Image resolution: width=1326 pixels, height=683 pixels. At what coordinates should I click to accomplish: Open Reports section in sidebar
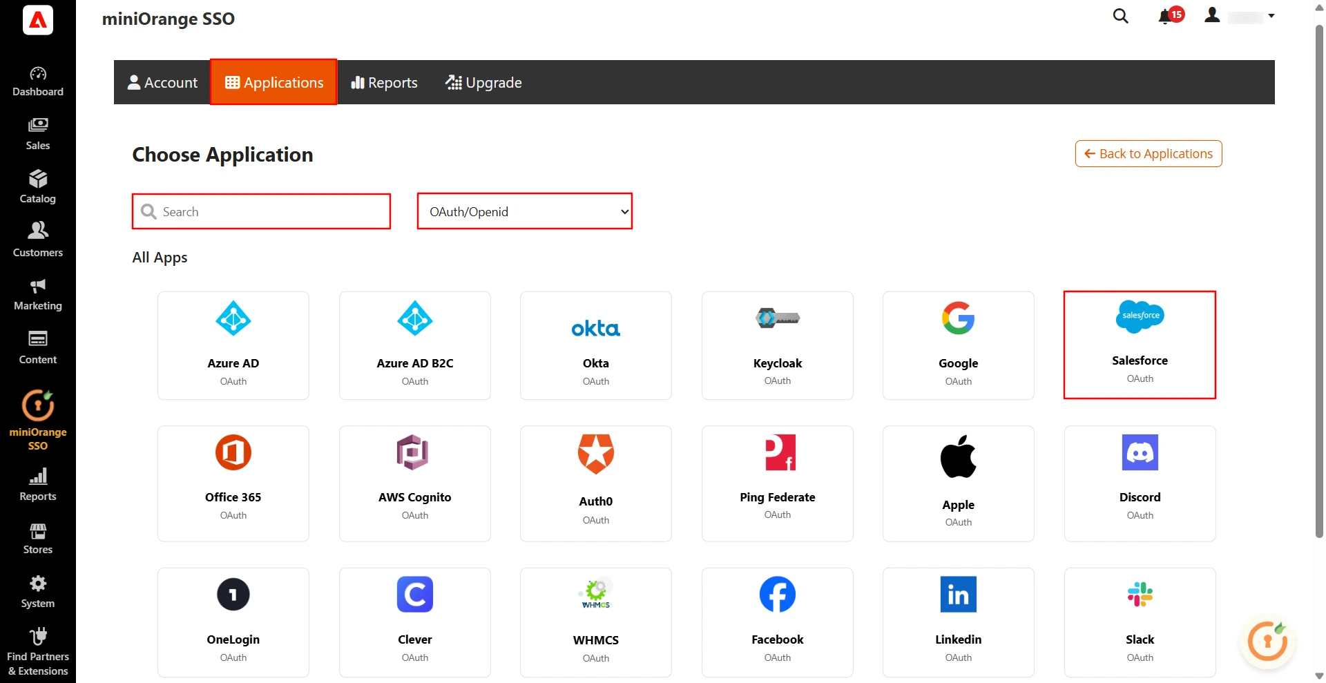[x=38, y=485]
